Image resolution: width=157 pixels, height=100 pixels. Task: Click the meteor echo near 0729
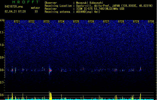point(140,69)
